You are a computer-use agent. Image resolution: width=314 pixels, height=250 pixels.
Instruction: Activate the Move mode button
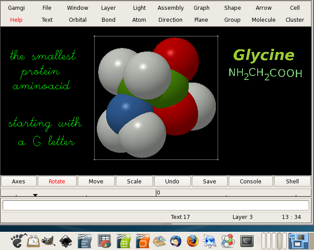coord(96,181)
